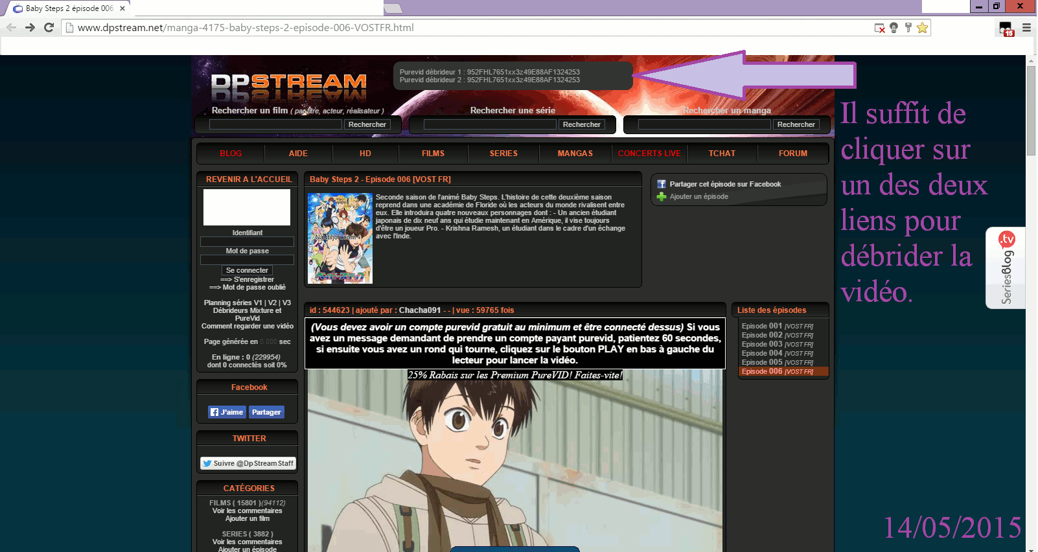Click the Se connecter login button
This screenshot has width=1038, height=552.
[247, 270]
